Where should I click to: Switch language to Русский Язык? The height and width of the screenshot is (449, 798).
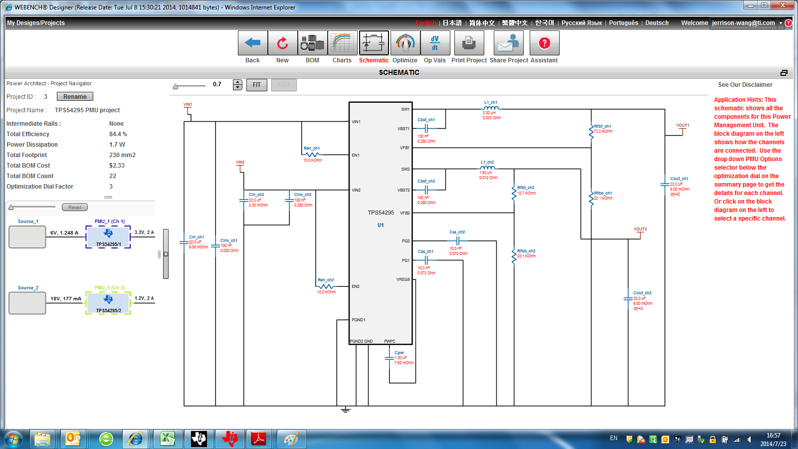[582, 23]
